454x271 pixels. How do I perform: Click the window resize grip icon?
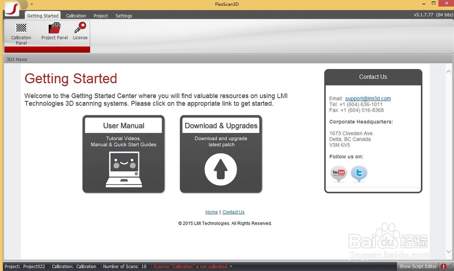[451, 266]
